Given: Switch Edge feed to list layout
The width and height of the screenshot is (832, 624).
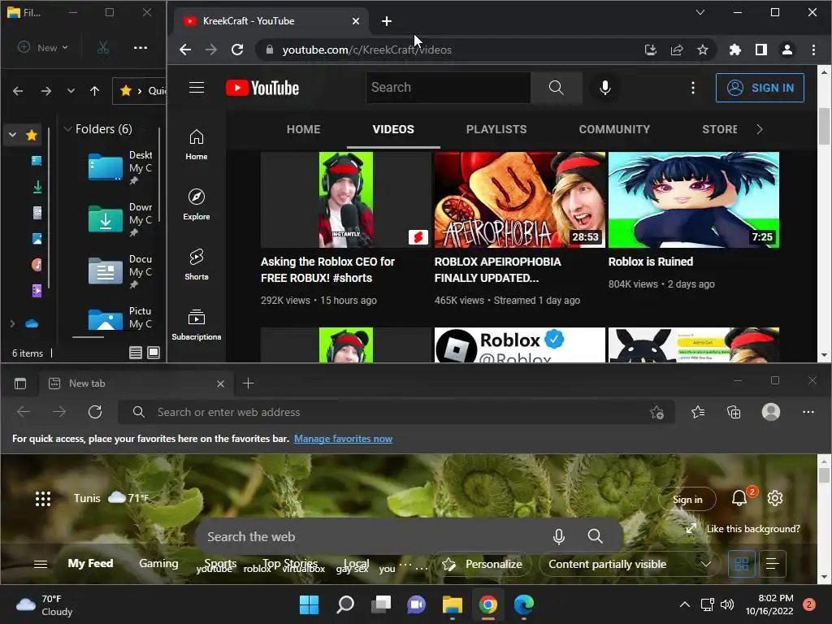Looking at the screenshot, I should pyautogui.click(x=773, y=564).
